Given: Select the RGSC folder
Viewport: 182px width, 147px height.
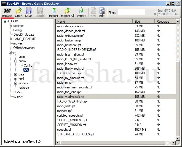Looking at the screenshot, I should (x=18, y=92).
